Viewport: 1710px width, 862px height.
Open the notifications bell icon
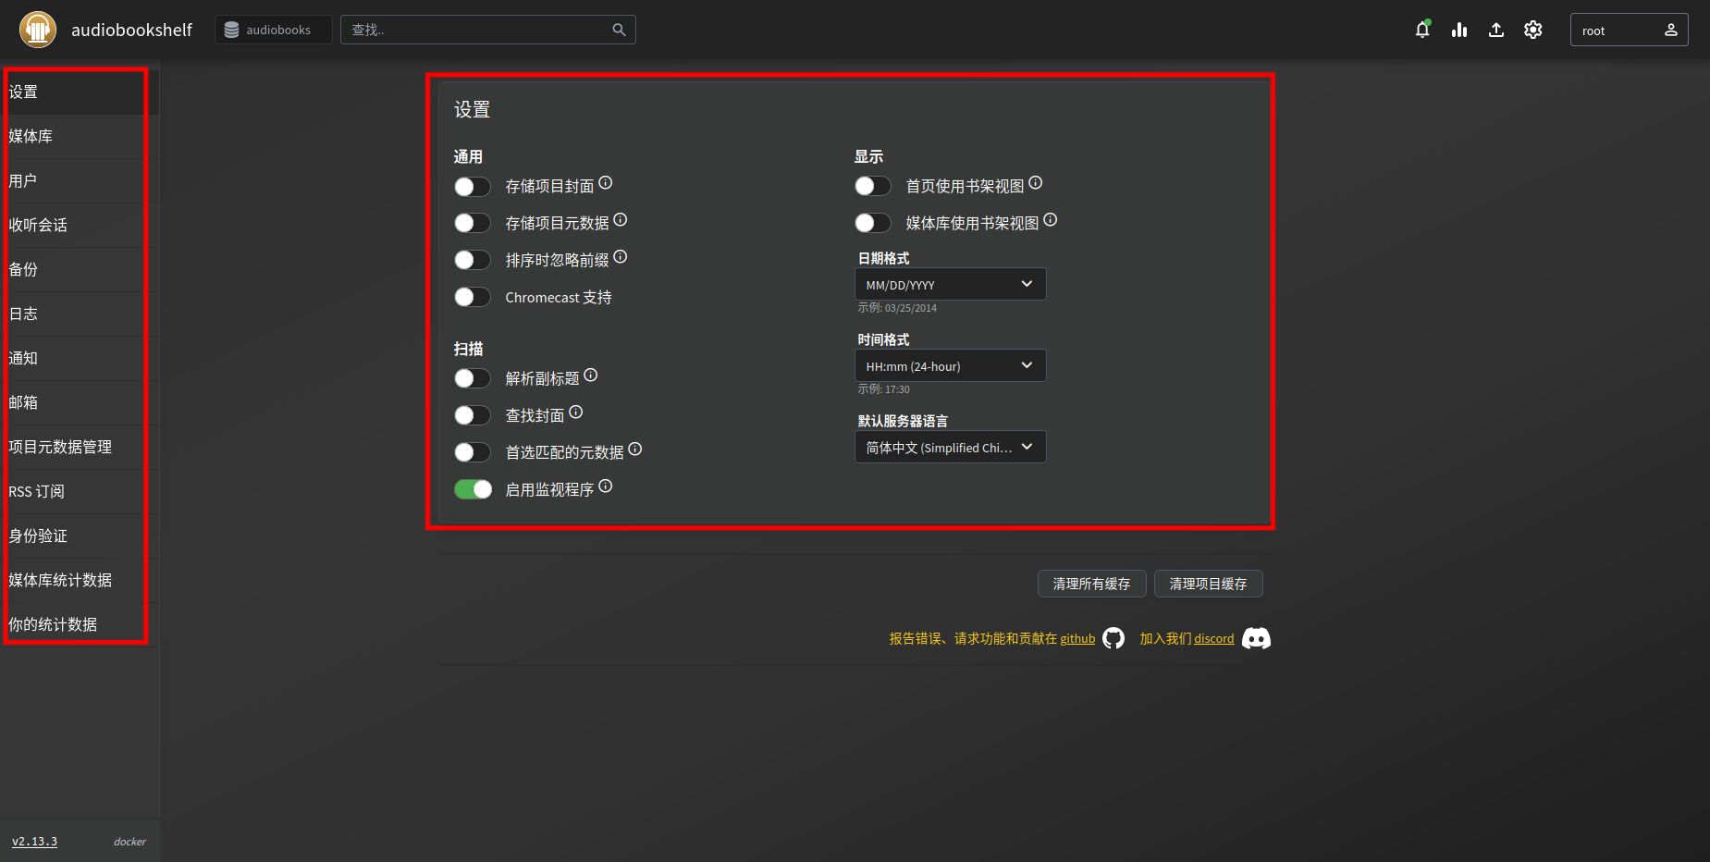[x=1422, y=30]
